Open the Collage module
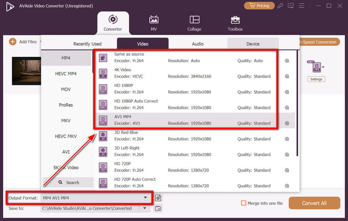Screen dimensions: 348x221 (x=194, y=23)
